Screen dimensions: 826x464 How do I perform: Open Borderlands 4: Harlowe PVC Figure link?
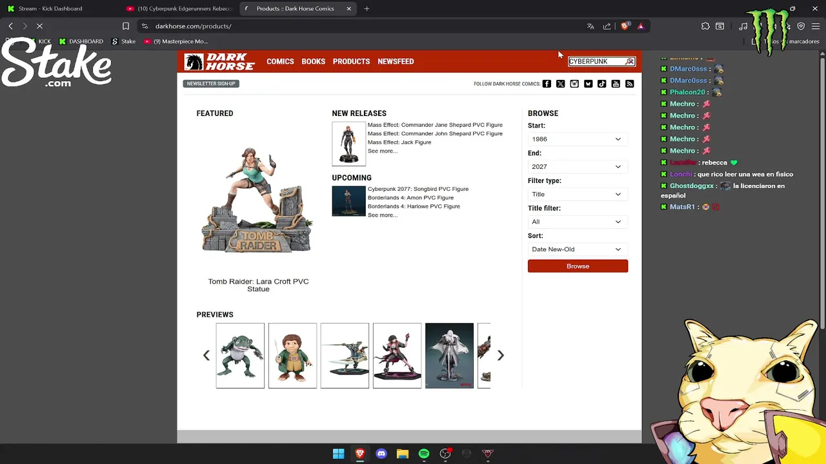[x=414, y=206]
